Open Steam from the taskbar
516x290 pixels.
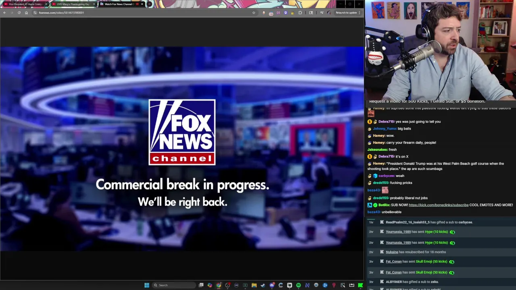(263, 285)
